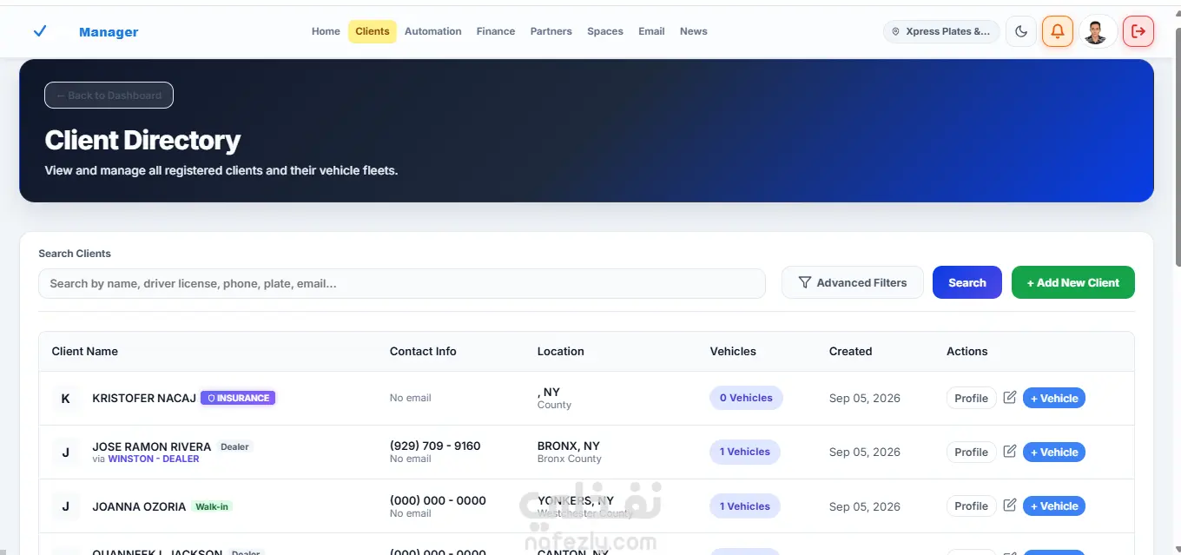Image resolution: width=1181 pixels, height=555 pixels.
Task: Click the user avatar photo
Action: [x=1096, y=31]
